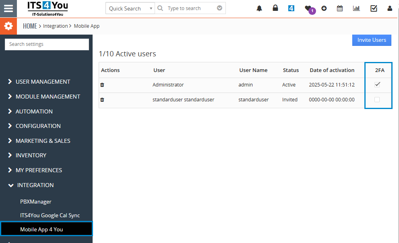Click the Active status cell
The image size is (399, 243).
point(289,85)
